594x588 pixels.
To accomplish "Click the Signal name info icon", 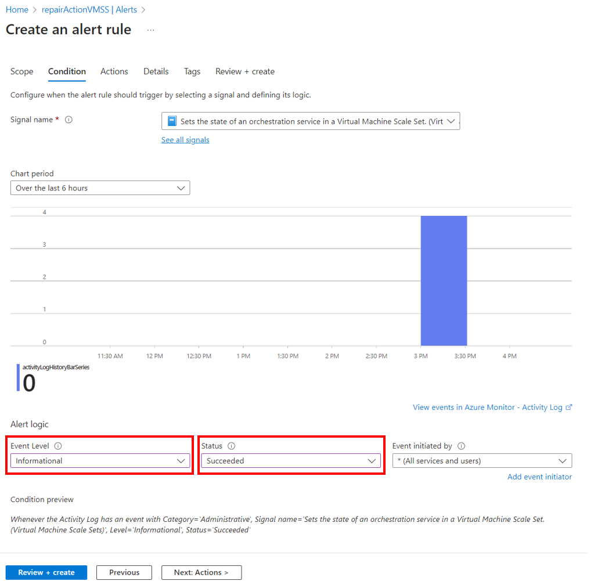I will [x=69, y=120].
